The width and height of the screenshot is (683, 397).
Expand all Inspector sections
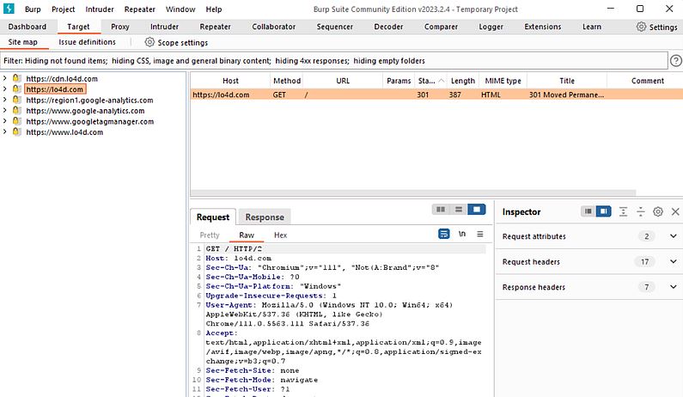coord(624,211)
